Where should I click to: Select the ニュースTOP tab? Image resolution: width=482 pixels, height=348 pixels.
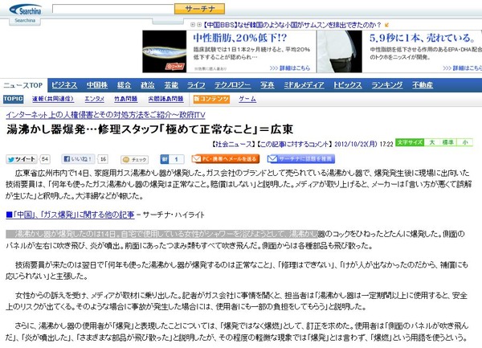(23, 85)
